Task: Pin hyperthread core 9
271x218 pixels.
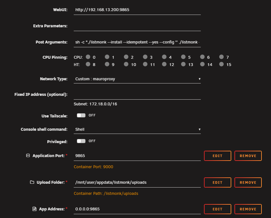Action: point(107,64)
